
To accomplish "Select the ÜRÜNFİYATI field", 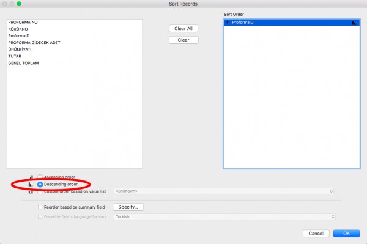I will 20,50.
